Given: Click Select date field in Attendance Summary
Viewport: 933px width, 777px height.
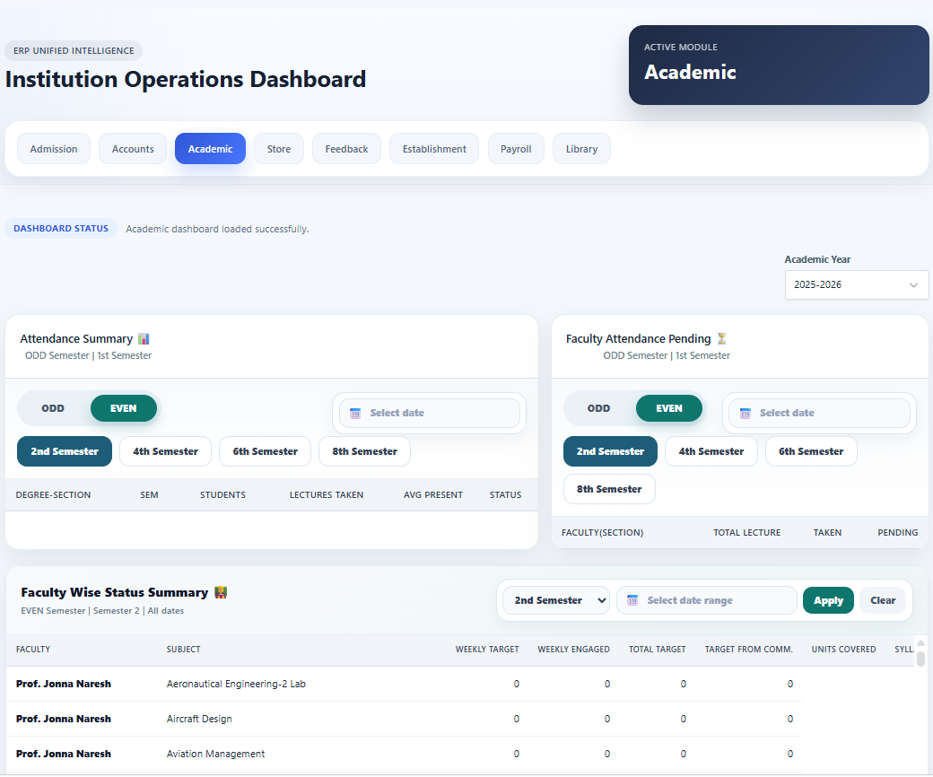Looking at the screenshot, I should point(430,413).
